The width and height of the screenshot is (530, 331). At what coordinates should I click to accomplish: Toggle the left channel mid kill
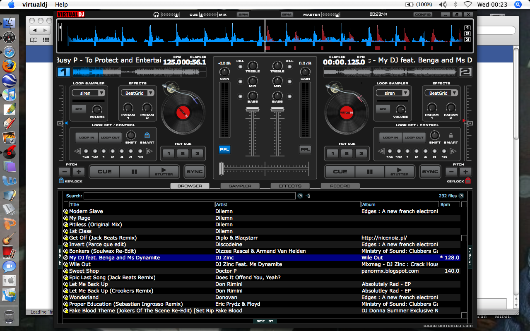240,82
